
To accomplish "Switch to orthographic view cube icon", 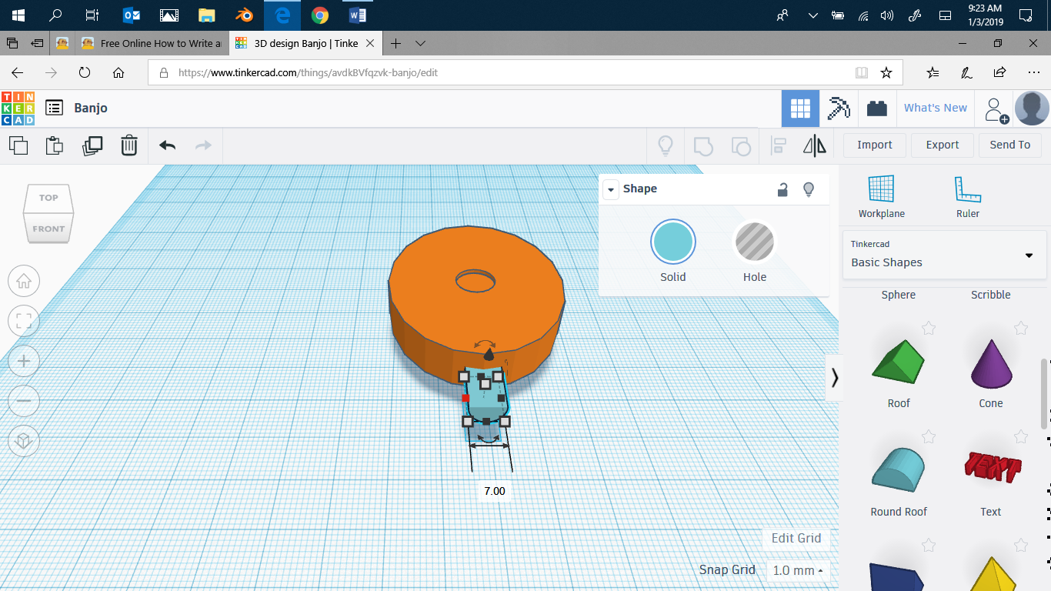I will pos(24,441).
